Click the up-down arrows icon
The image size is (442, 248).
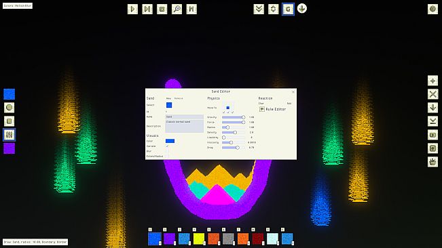click(273, 9)
